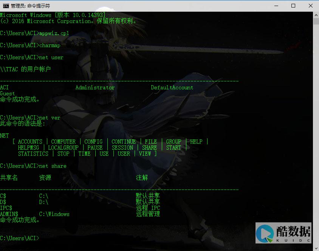This screenshot has width=319, height=251.
Task: Click the 'charmap' command text
Action: [50, 45]
